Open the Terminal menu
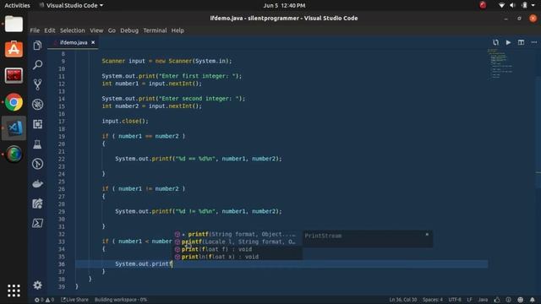Viewport: 541px width, 304px height. [155, 30]
